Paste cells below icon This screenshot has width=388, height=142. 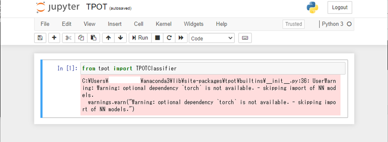[94, 38]
